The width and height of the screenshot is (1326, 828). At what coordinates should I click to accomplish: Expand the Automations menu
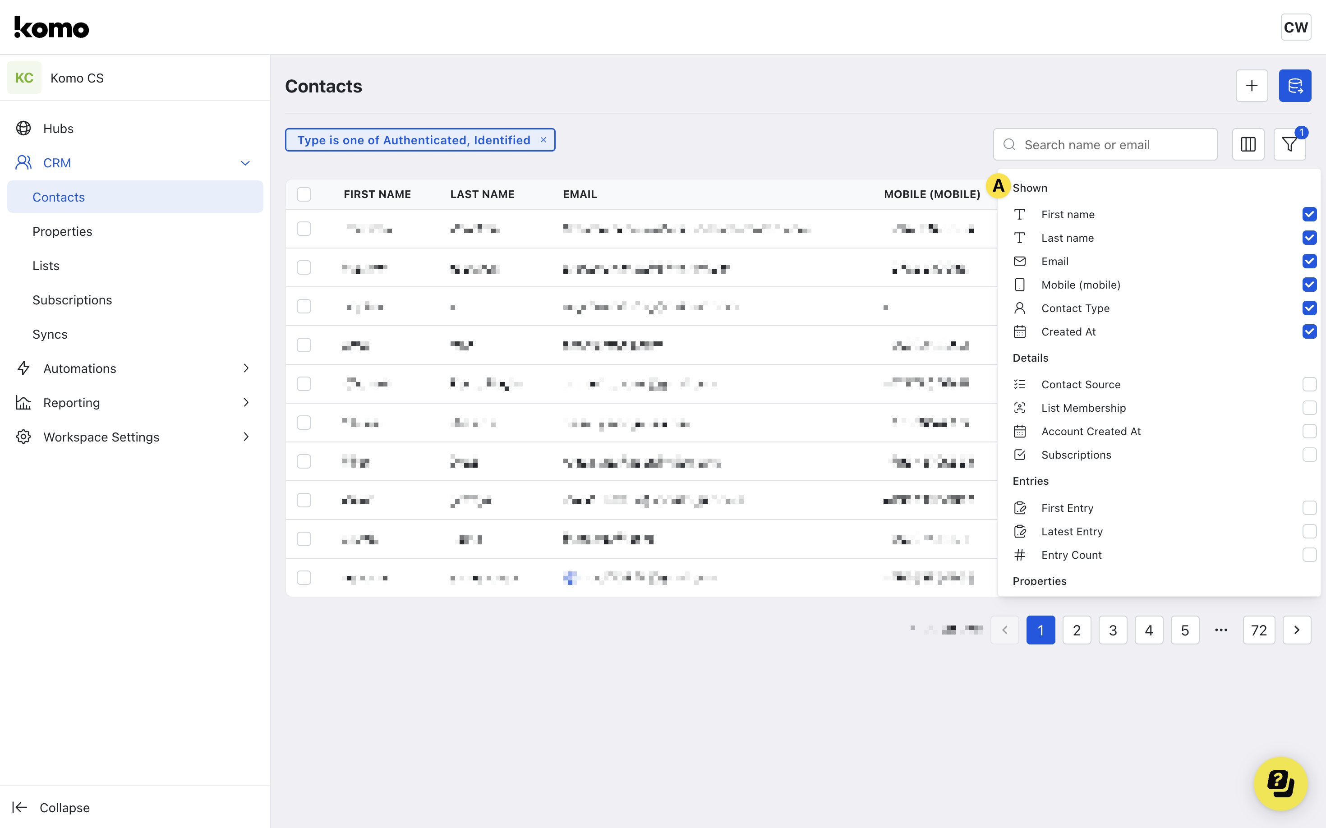(245, 368)
